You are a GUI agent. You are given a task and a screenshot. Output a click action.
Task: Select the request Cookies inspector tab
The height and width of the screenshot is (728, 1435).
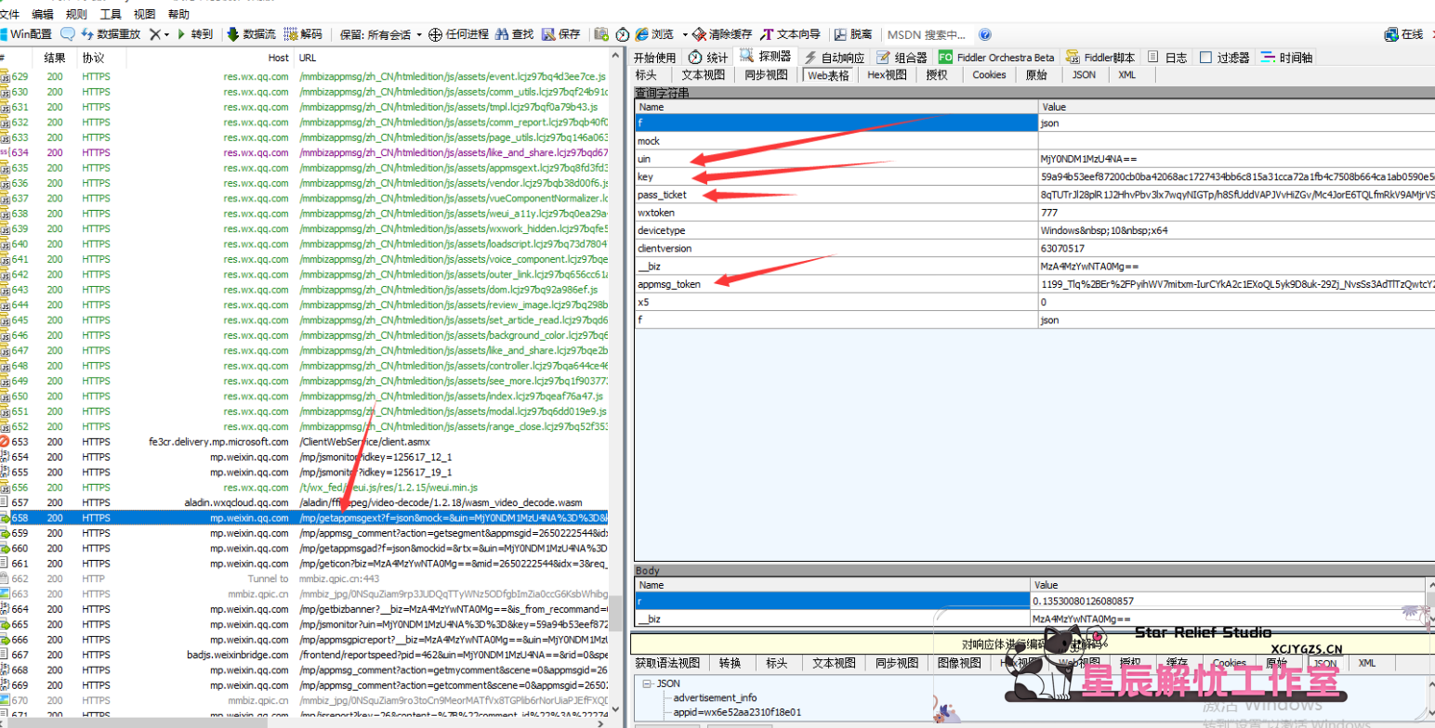989,75
